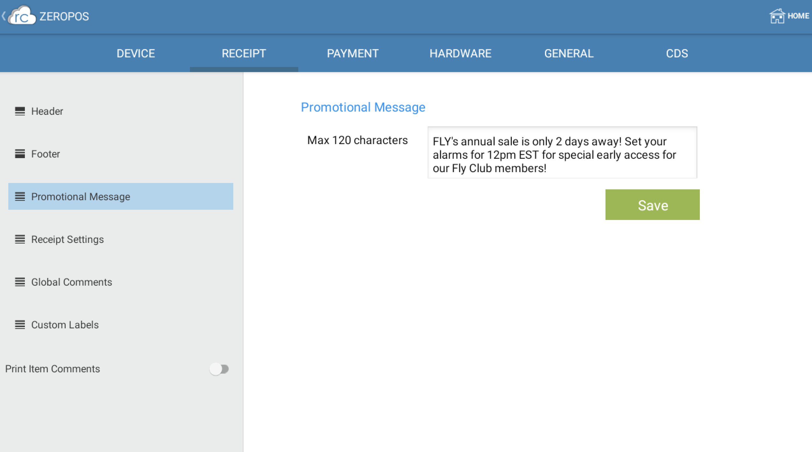Open the Footer settings item
The image size is (812, 452).
coord(120,154)
